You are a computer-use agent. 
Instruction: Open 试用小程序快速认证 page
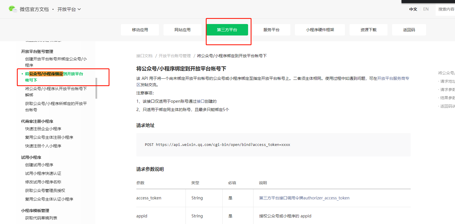pos(43,173)
